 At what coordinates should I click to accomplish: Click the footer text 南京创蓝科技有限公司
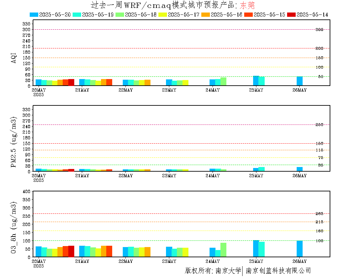click(278, 270)
